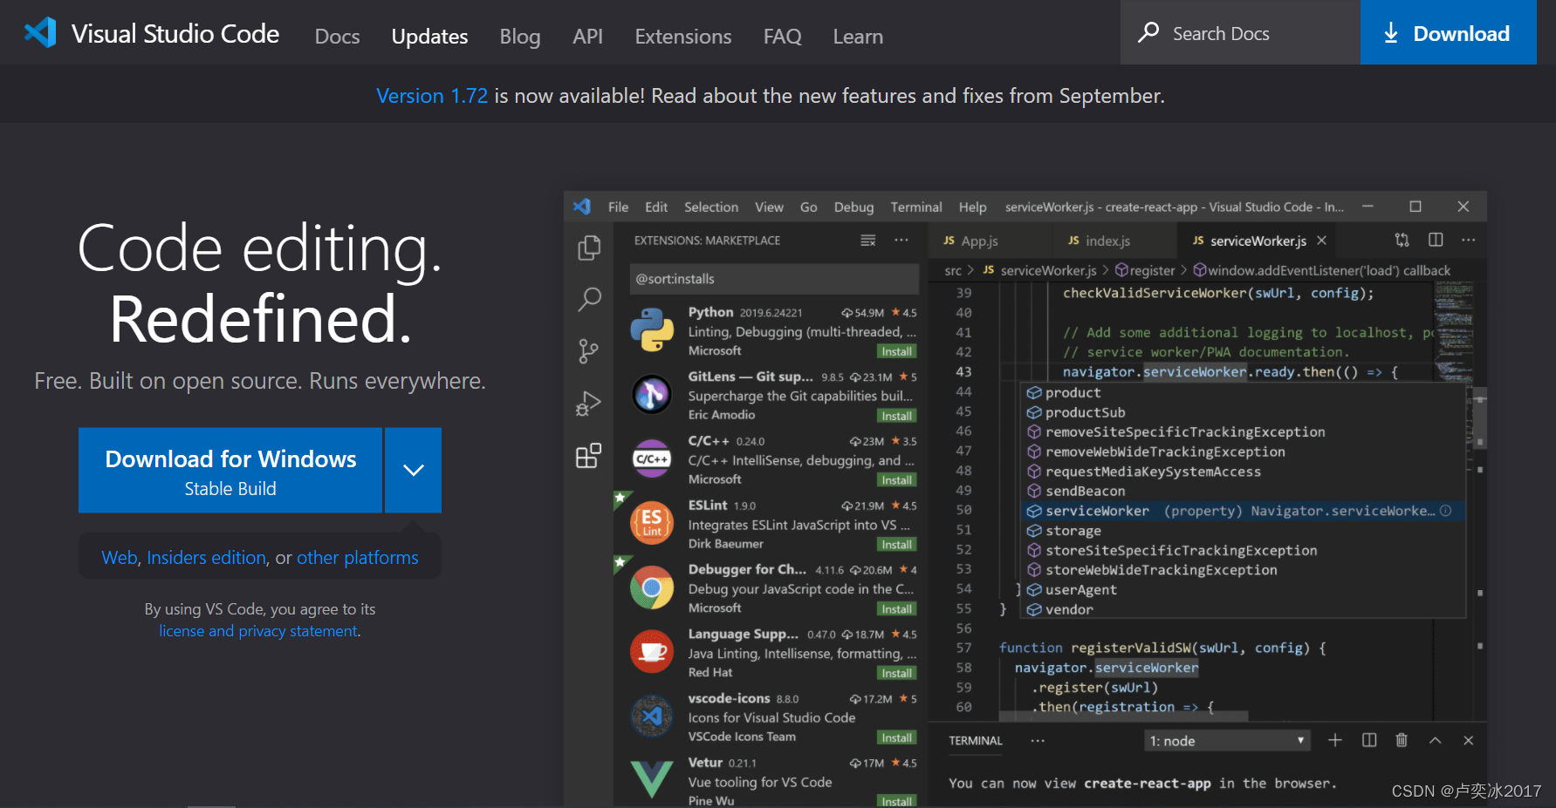Screen dimensions: 1556x808
Task: Install the Python extension
Action: click(896, 351)
